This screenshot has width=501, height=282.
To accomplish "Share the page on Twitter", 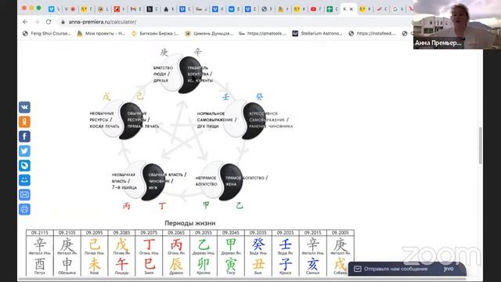I will [24, 151].
